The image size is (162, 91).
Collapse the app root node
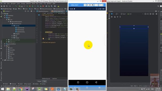pyautogui.click(x=3, y=14)
